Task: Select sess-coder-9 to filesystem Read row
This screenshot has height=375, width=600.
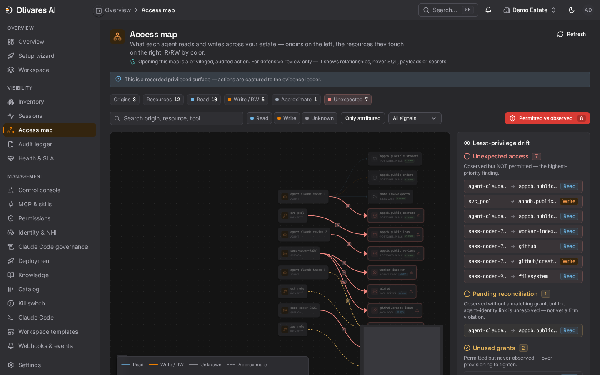Action: [x=523, y=276]
